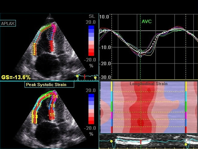The image size is (198, 149).
Task: Click yellow ECG marker at bottom strip right
Action: click(186, 144)
